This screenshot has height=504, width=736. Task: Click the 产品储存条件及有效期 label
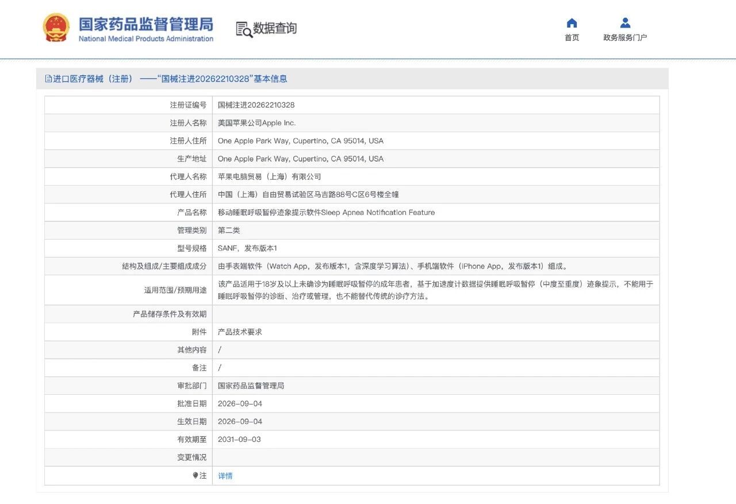(x=170, y=314)
